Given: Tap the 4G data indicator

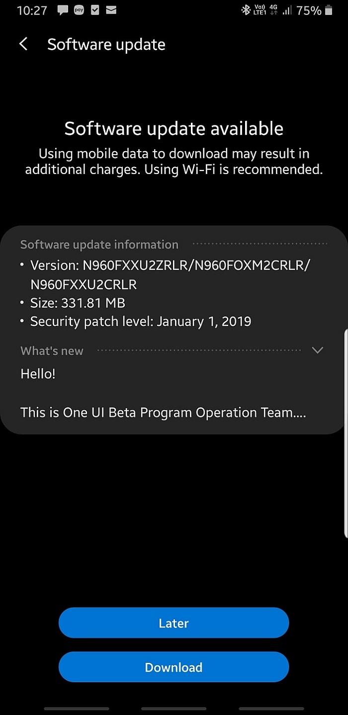Looking at the screenshot, I should coord(273,10).
